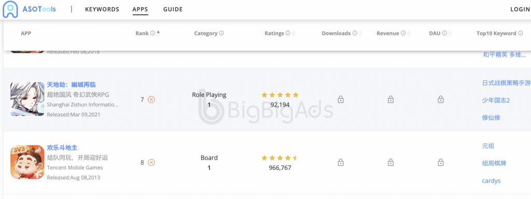Click the LOGIN link

point(520,9)
